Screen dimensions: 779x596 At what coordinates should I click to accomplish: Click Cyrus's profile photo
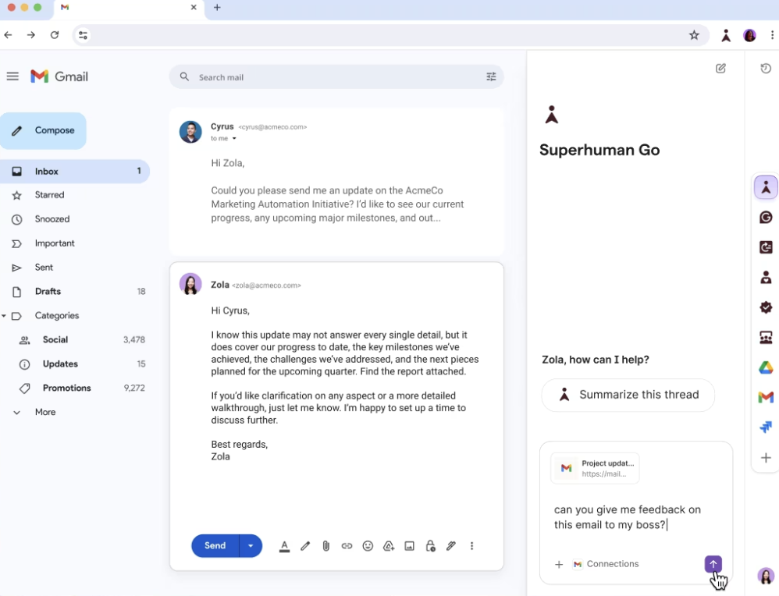[190, 132]
